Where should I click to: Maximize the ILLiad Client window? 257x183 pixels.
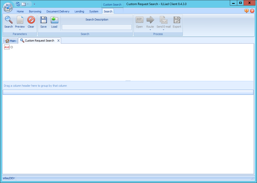pyautogui.click(x=240, y=3)
